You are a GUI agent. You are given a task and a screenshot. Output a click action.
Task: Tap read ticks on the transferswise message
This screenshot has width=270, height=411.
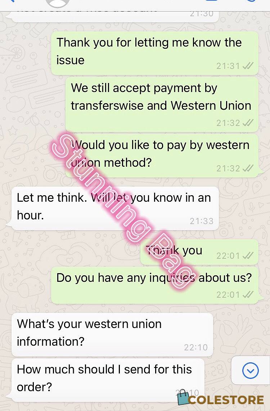[x=248, y=122]
